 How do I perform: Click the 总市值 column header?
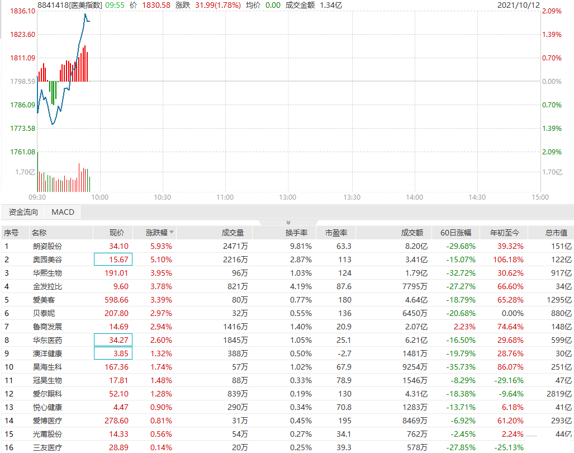pos(556,233)
